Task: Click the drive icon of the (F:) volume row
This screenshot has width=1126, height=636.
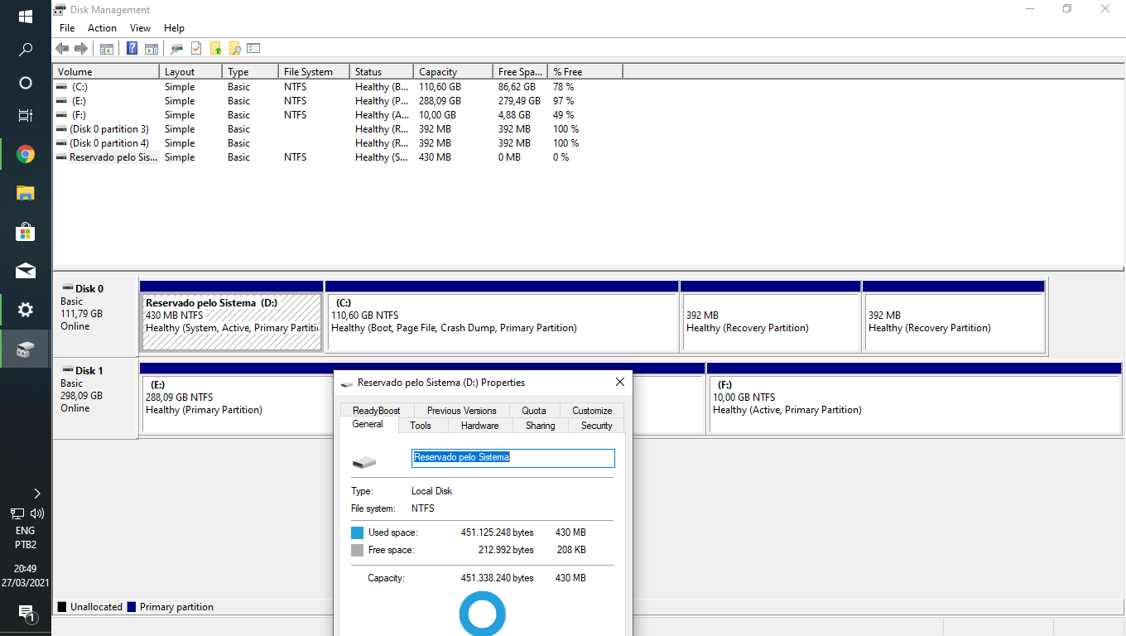Action: click(x=61, y=115)
